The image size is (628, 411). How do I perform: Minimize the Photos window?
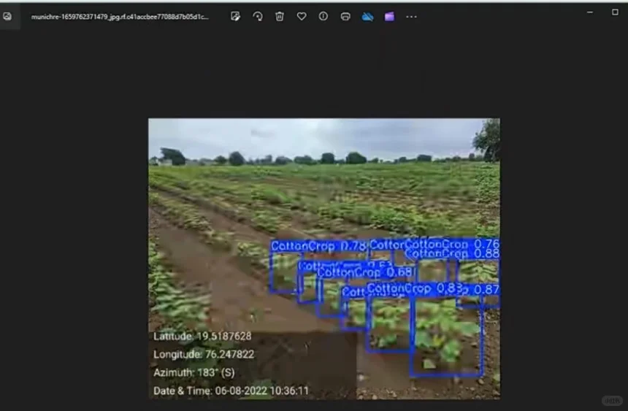[x=590, y=12]
